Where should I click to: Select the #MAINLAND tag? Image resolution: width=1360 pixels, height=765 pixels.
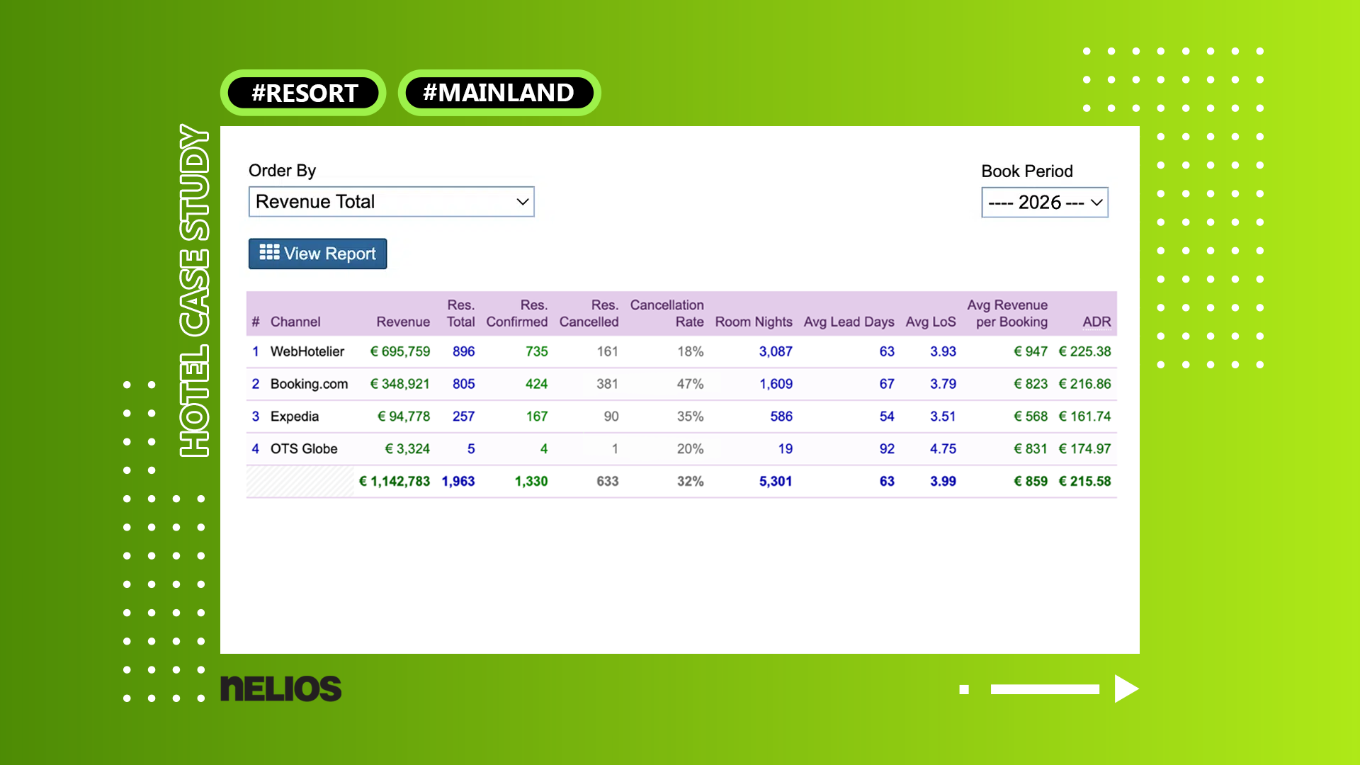pyautogui.click(x=499, y=93)
